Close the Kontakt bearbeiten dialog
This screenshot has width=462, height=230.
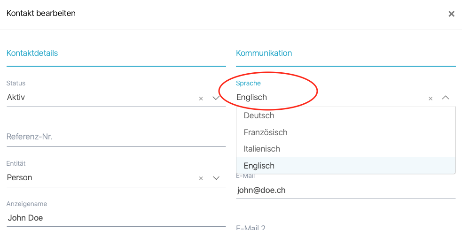pyautogui.click(x=451, y=14)
